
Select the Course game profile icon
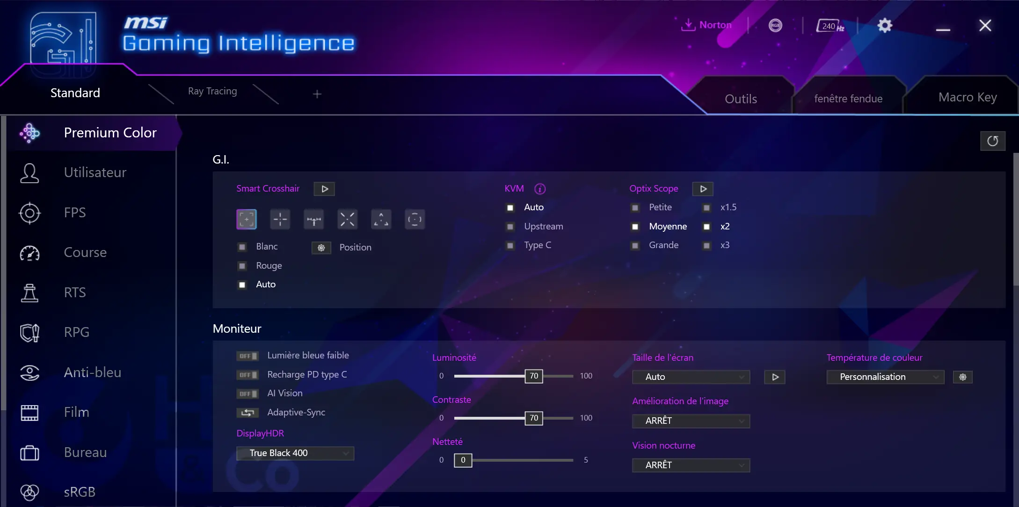point(29,252)
